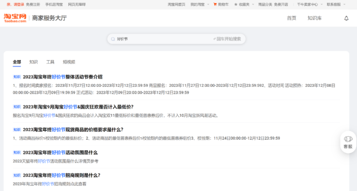Viewport: 357px width, 191px height.
Task: Click the text 招商规则点此查看
Action: [70, 184]
